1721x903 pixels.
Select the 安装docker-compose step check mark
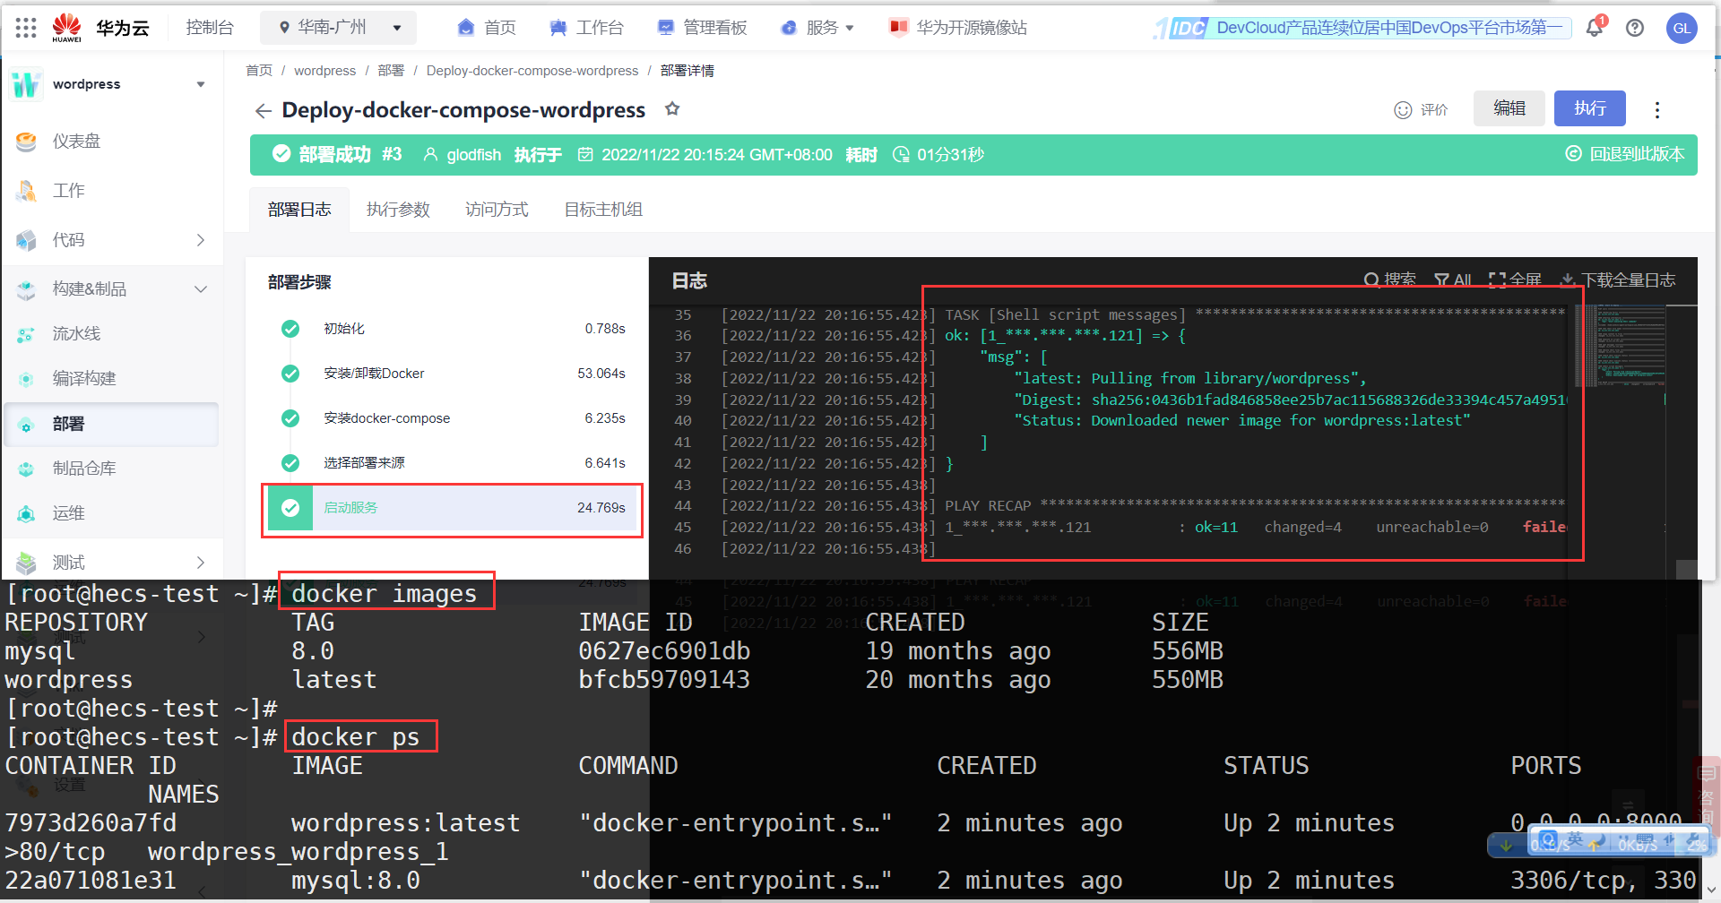(290, 418)
